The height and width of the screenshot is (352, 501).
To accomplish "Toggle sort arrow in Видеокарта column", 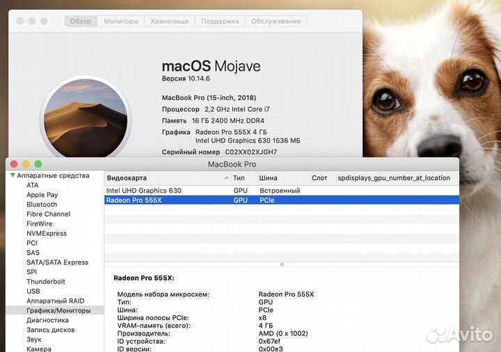I will pos(227,178).
